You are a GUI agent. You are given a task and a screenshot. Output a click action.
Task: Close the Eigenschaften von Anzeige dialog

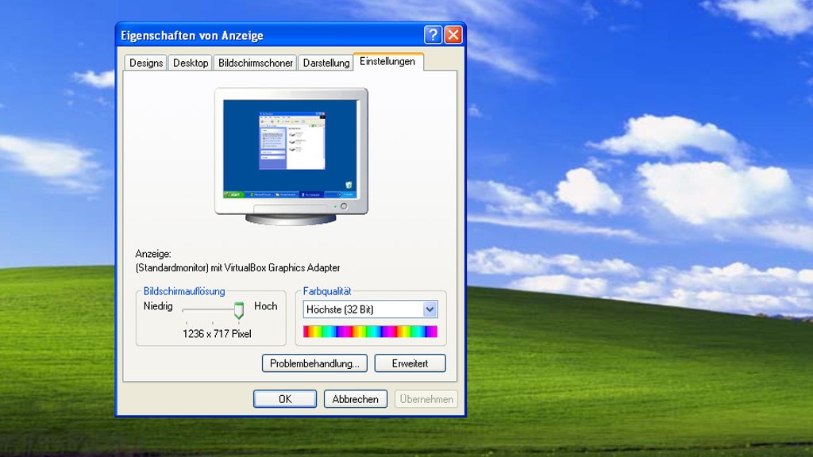coord(453,35)
